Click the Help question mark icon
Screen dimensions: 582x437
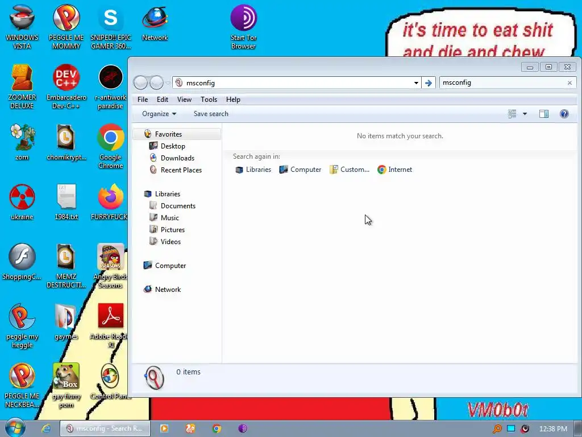(564, 114)
